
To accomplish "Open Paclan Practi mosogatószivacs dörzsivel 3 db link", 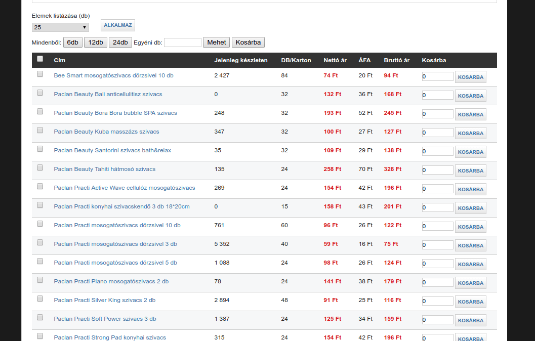I will point(115,244).
